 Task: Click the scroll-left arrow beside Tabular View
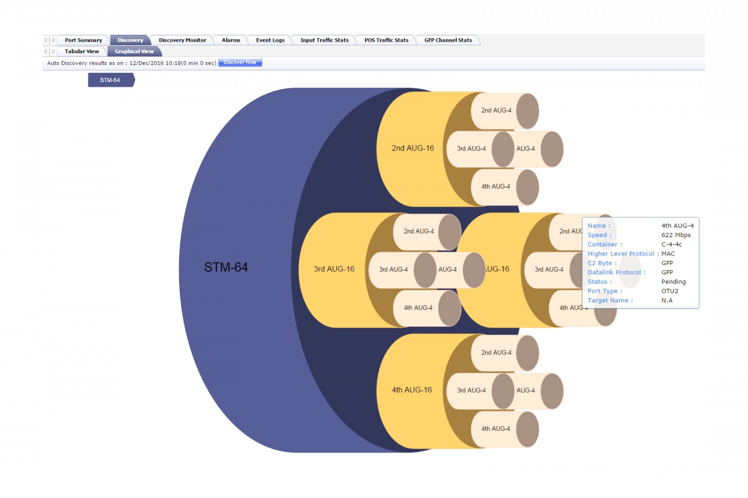pyautogui.click(x=45, y=51)
